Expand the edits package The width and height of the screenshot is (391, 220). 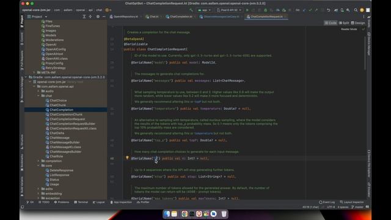tap(38, 189)
